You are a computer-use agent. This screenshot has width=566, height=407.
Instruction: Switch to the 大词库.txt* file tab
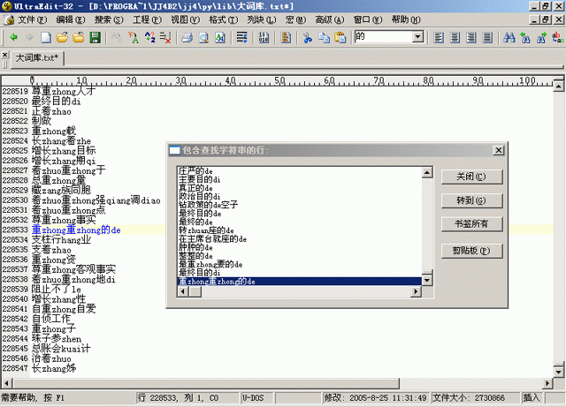(37, 58)
